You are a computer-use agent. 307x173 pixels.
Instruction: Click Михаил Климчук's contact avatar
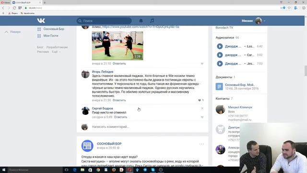tap(220, 110)
